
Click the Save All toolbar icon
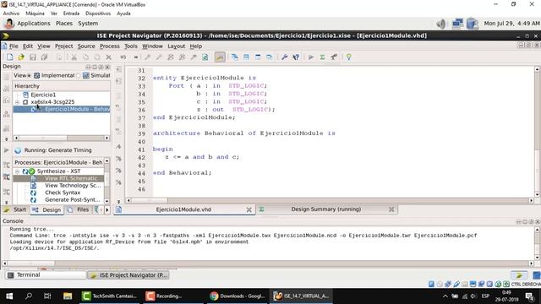44,57
